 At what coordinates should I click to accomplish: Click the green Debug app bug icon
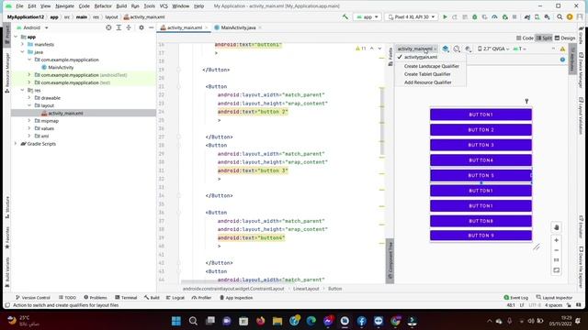(x=474, y=16)
